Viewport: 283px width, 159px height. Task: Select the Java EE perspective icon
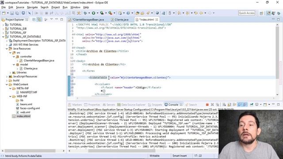coord(268,13)
